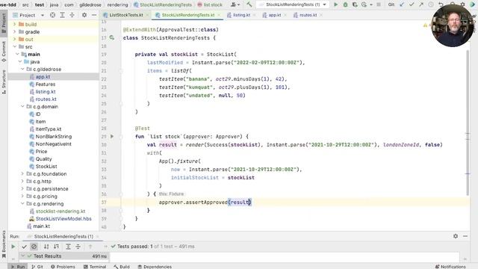Click the run class gutter icon at line 17
This screenshot has height=269, width=478.
pos(112,38)
